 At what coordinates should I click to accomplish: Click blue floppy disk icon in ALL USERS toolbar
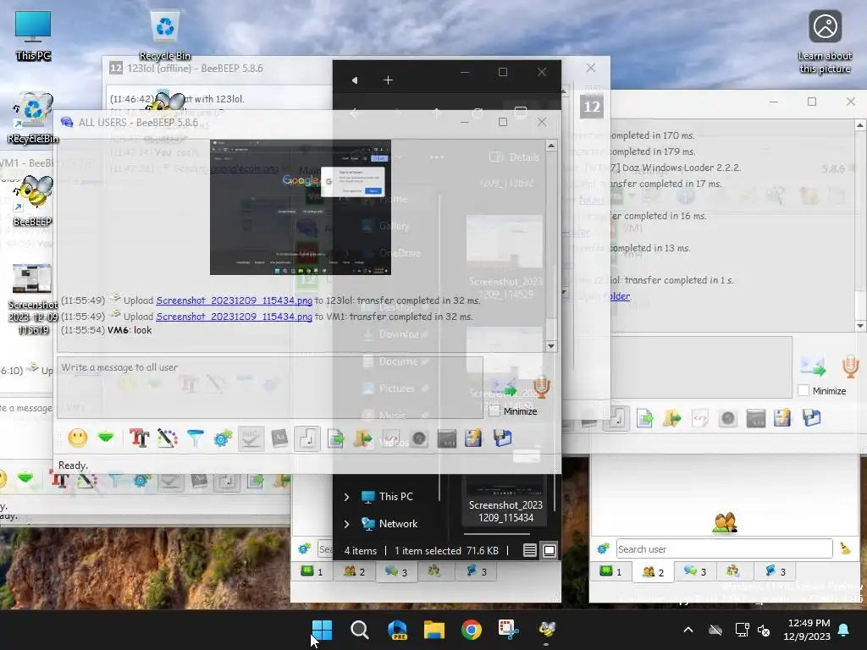(x=502, y=438)
